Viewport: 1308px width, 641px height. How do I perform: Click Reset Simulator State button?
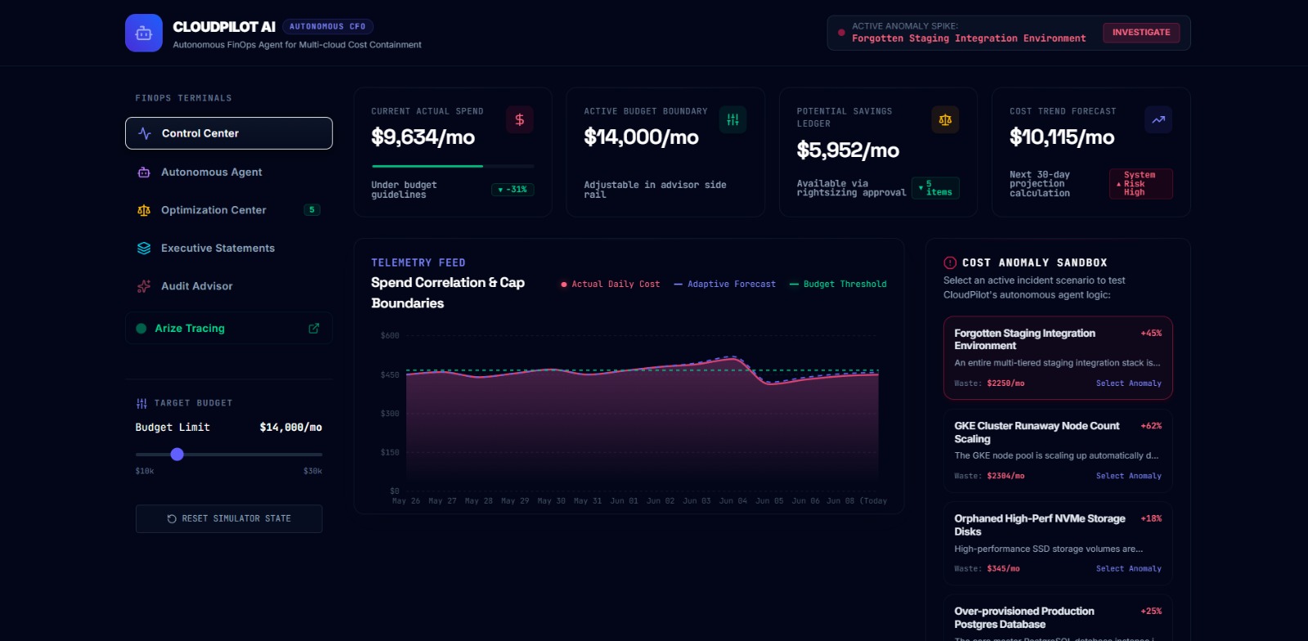(229, 518)
